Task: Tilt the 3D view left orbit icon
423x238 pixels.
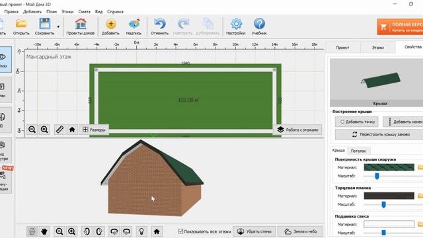Action: [x=114, y=231]
